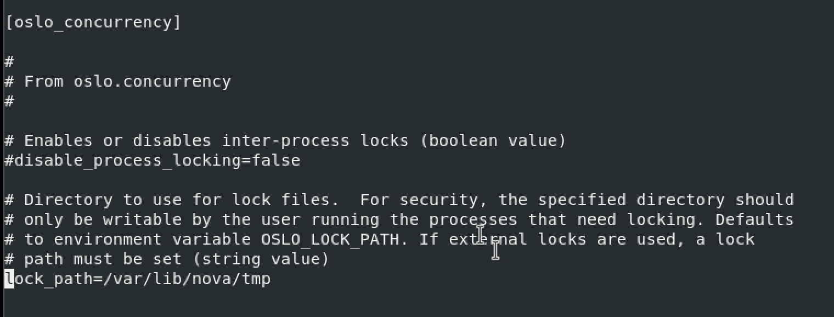This screenshot has height=317, width=834.
Task: Click 'path must be set' comment line
Action: (x=103, y=259)
